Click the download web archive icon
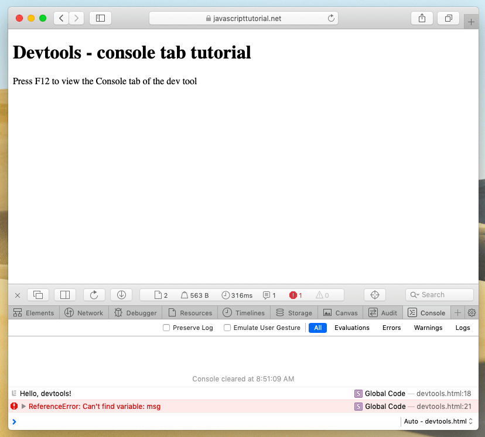 click(x=121, y=295)
